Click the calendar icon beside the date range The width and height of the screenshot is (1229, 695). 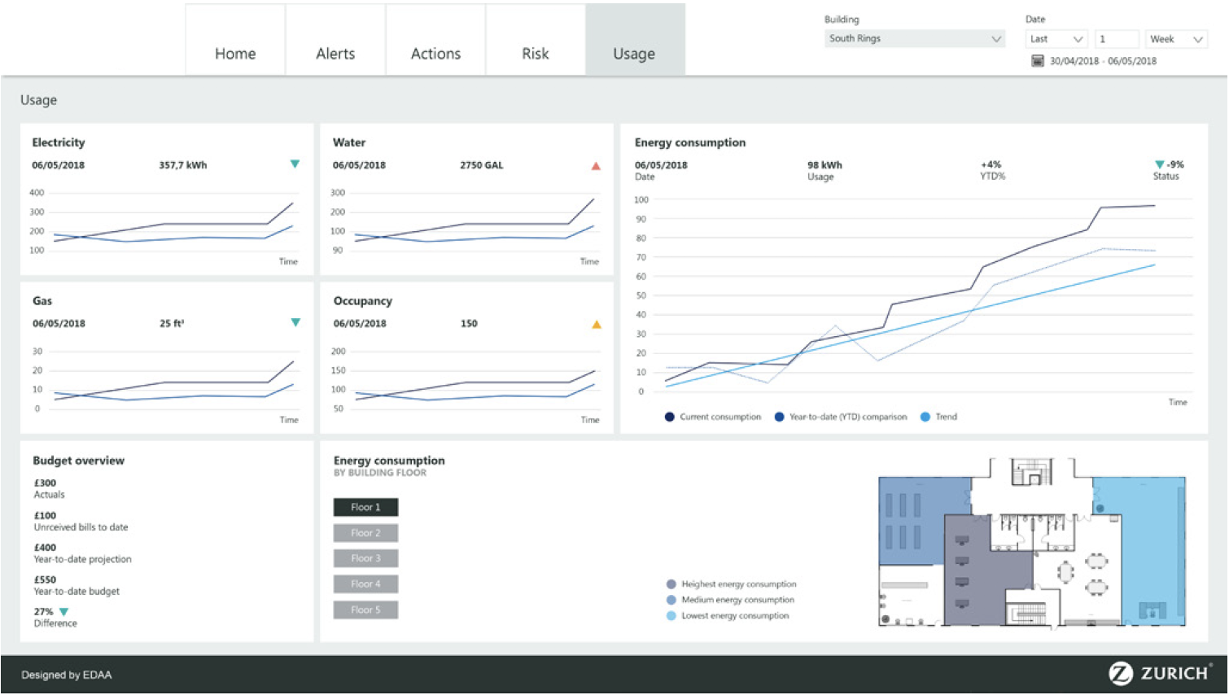1038,61
